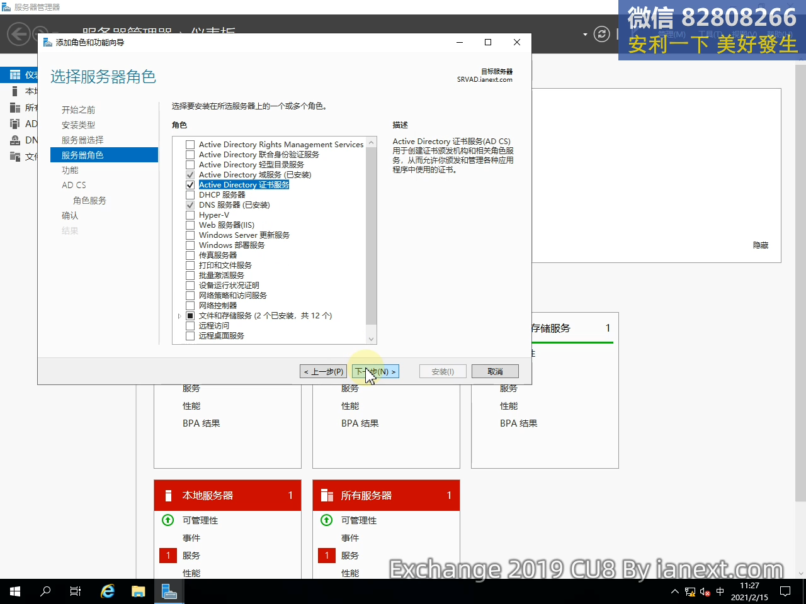Open the DNS icon in sidebar
806x604 pixels.
(15, 140)
